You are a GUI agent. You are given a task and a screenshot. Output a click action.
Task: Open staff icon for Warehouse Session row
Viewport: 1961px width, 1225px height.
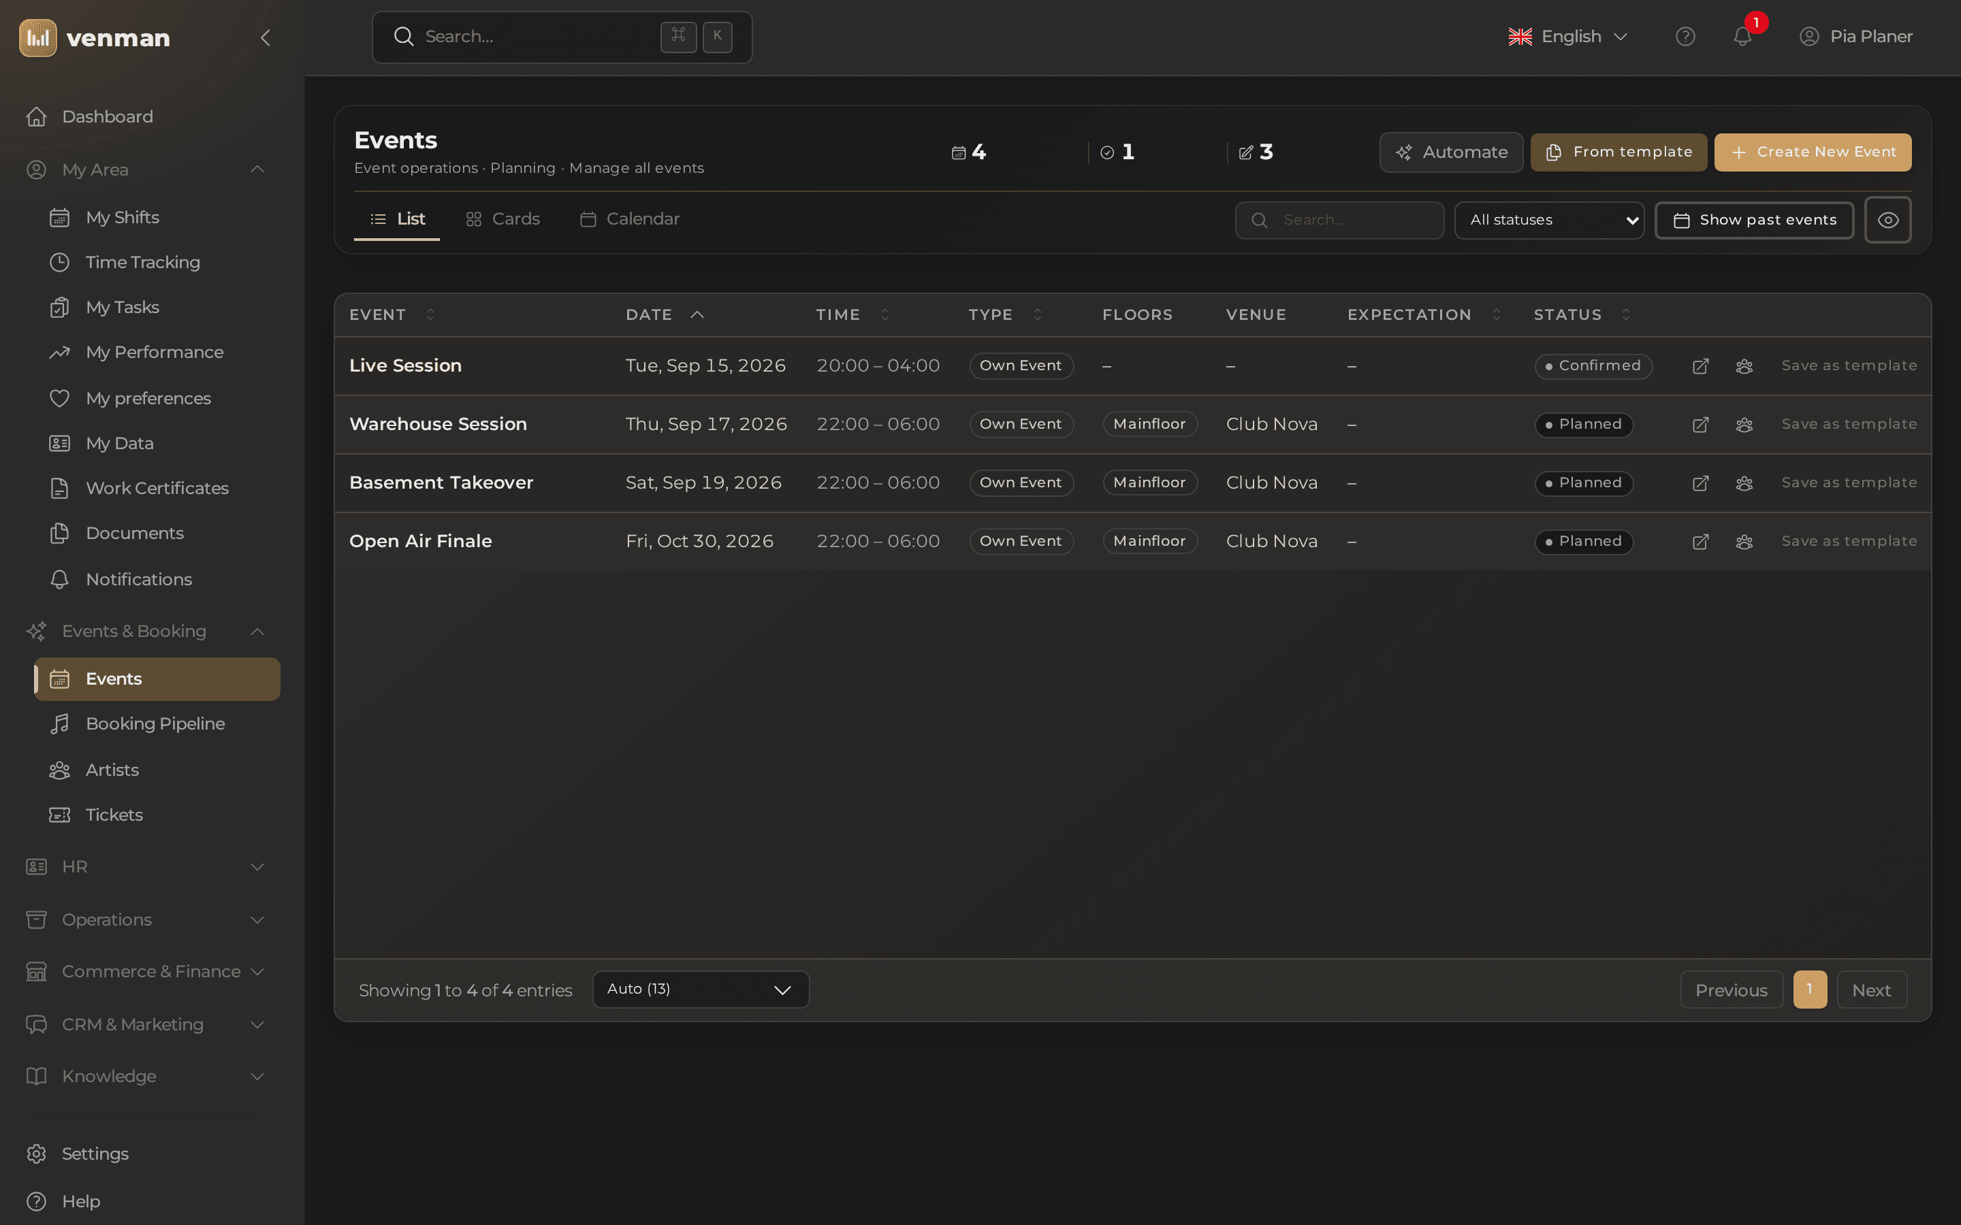(x=1744, y=425)
